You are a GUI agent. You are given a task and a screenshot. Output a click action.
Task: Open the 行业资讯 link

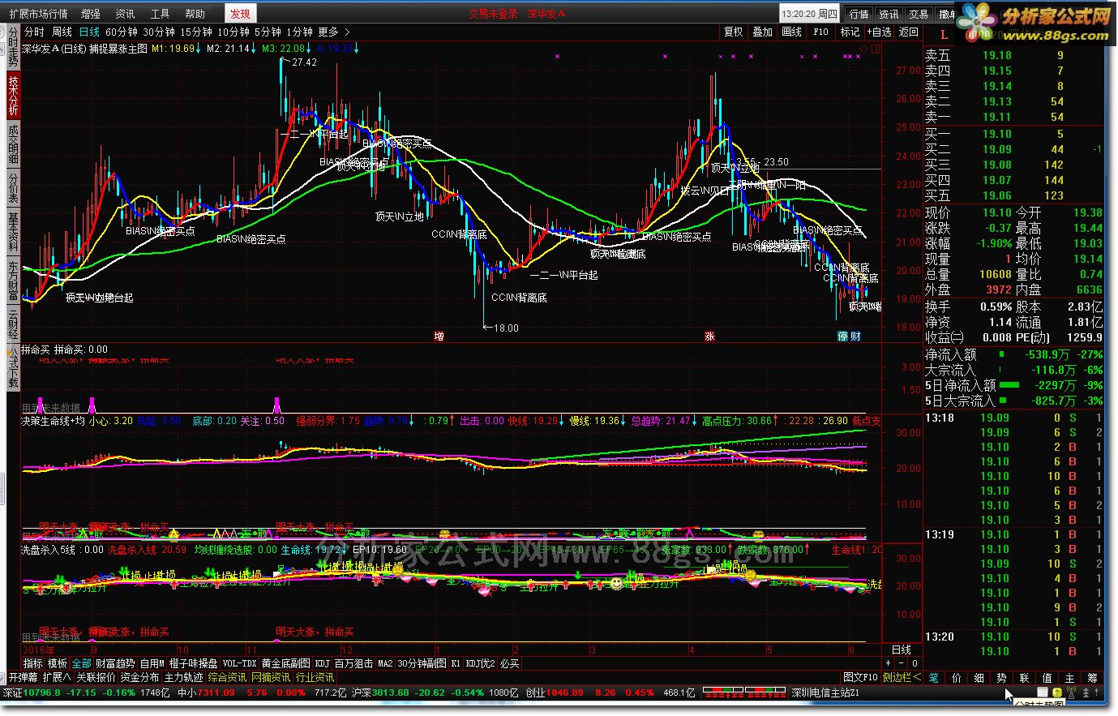[x=315, y=677]
